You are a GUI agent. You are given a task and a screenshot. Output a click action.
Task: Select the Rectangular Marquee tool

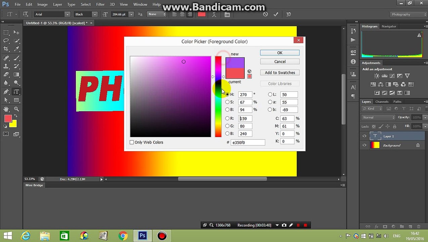tap(6, 32)
